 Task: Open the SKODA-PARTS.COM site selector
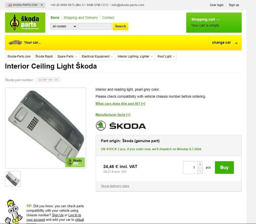(25, 5)
